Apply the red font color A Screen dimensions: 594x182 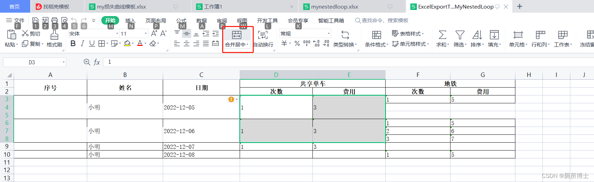click(140, 43)
